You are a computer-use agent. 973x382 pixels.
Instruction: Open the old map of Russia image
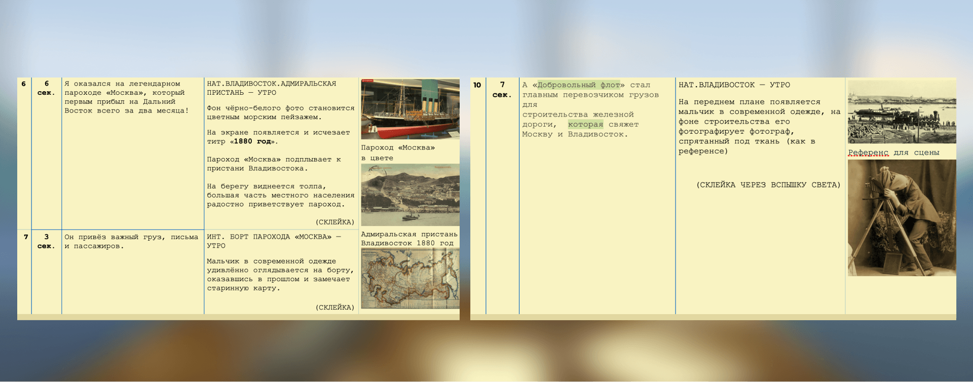410,279
